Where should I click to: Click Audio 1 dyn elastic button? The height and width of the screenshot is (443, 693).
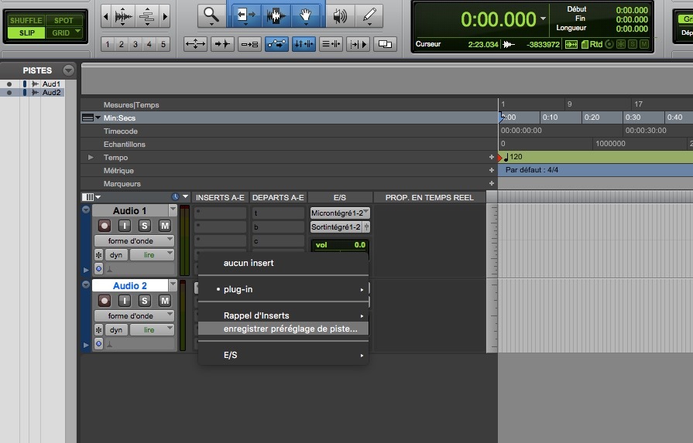(x=116, y=255)
